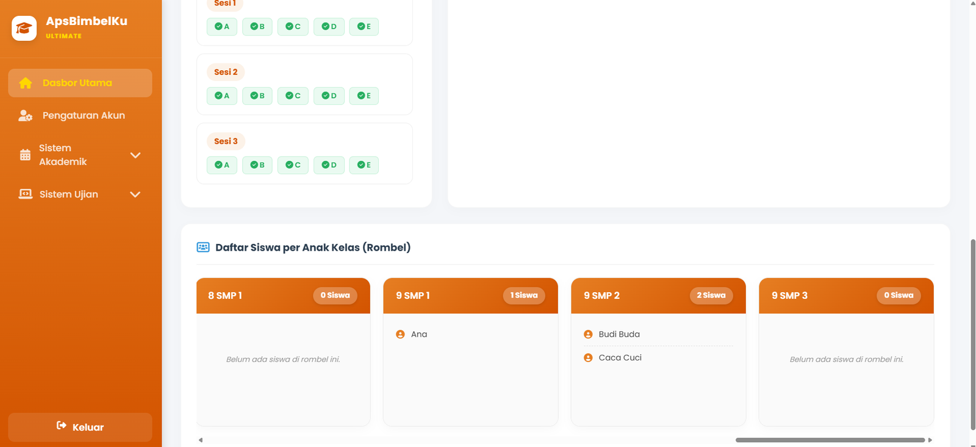Toggle the A check badge in Sesi 2
This screenshot has width=976, height=447.
click(222, 96)
